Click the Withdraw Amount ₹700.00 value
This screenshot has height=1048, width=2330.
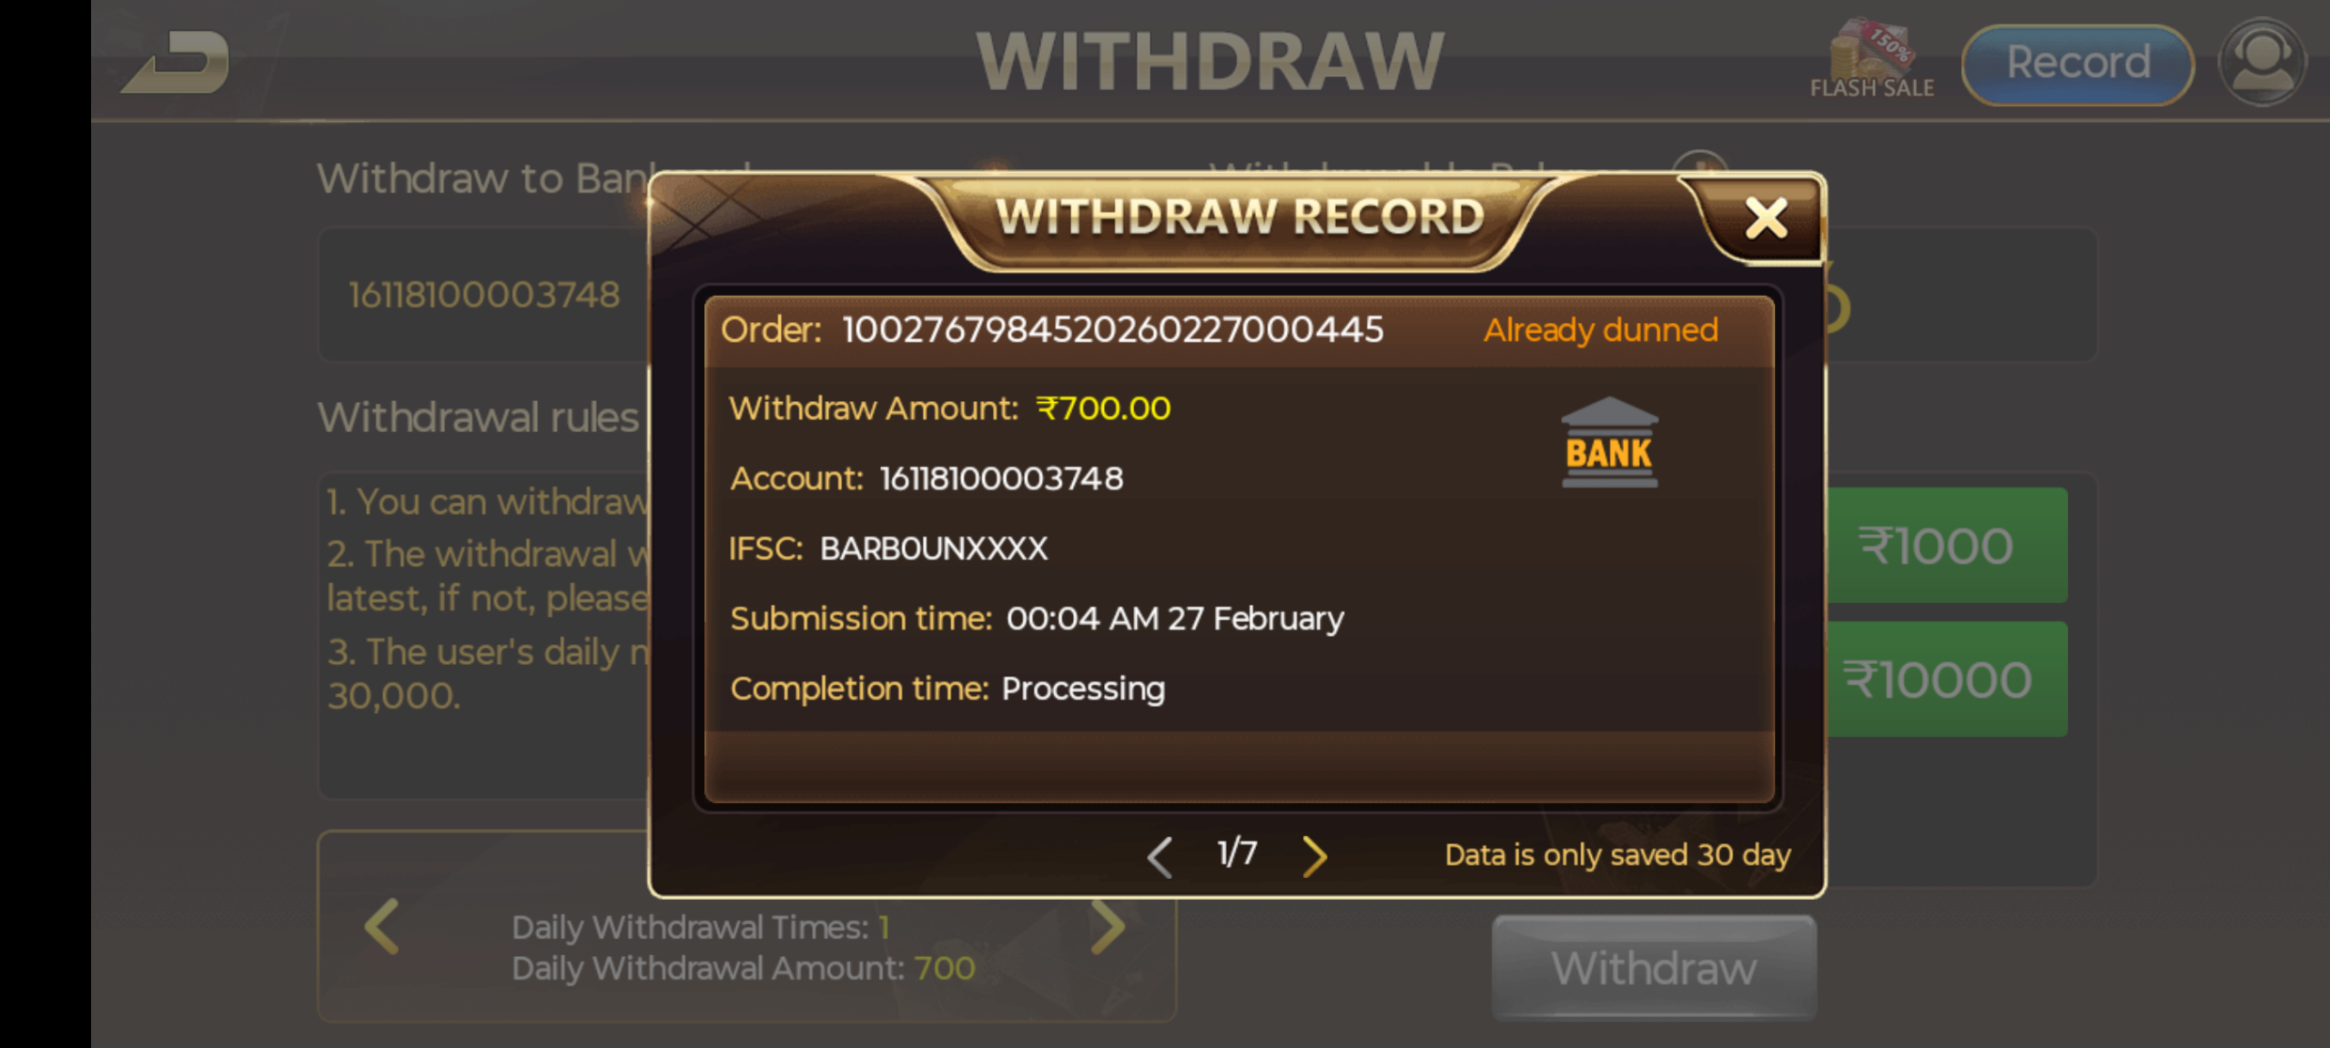[1103, 408]
